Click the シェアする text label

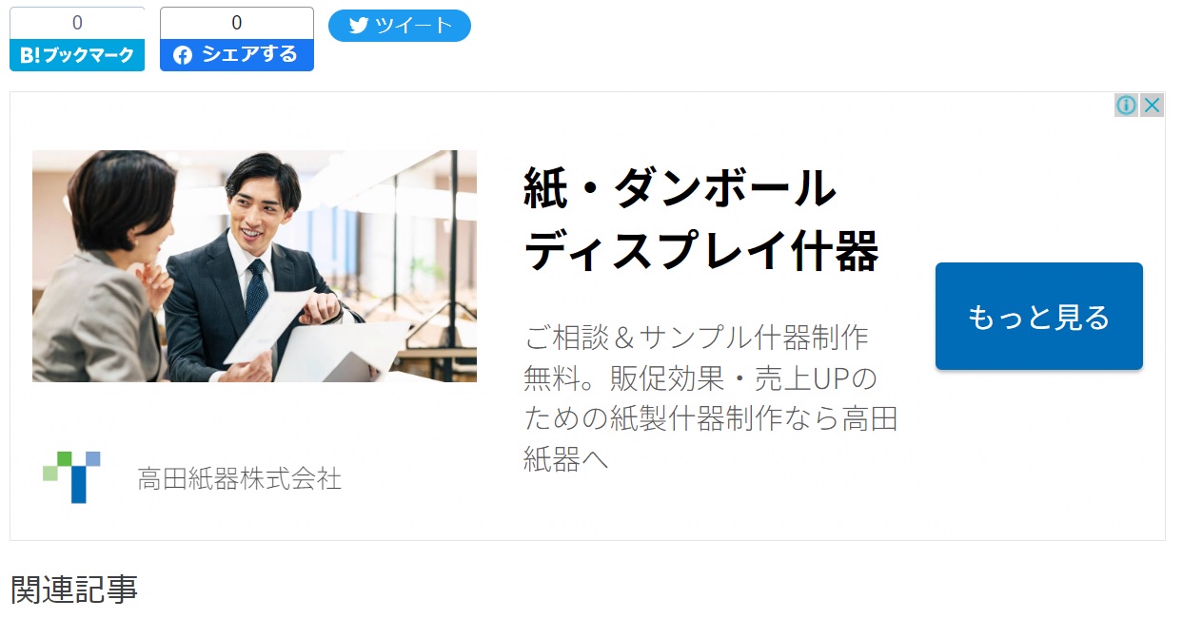250,55
